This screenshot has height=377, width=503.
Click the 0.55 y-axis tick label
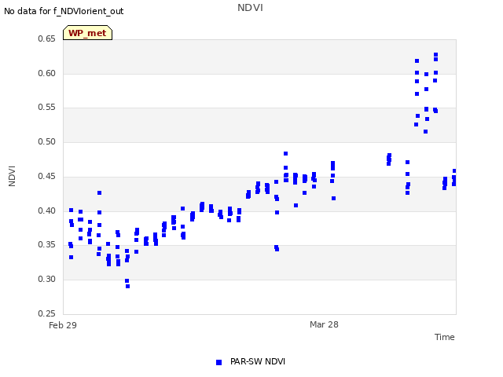pos(46,108)
